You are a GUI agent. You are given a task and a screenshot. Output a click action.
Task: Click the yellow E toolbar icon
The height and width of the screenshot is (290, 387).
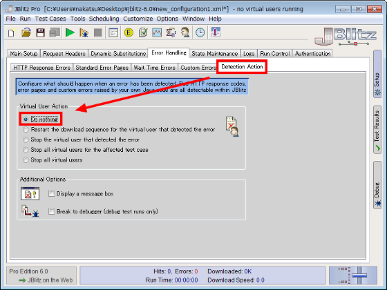(129, 32)
